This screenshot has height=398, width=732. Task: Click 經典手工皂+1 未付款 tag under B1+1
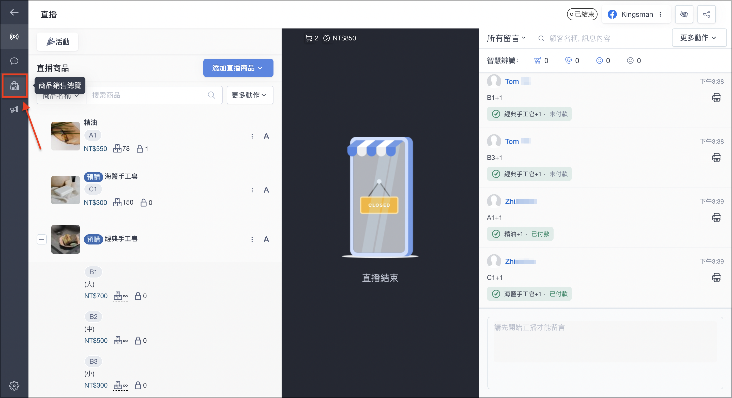pyautogui.click(x=529, y=114)
